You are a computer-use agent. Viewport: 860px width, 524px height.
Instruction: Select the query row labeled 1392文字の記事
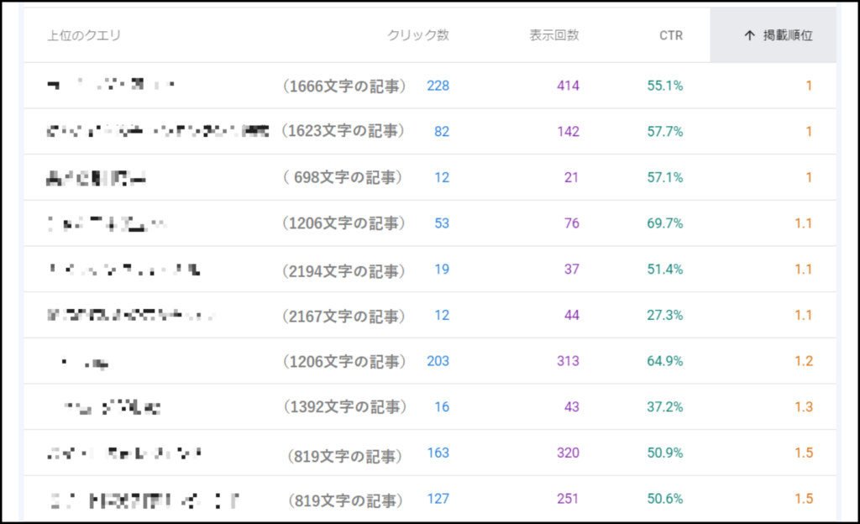click(343, 406)
